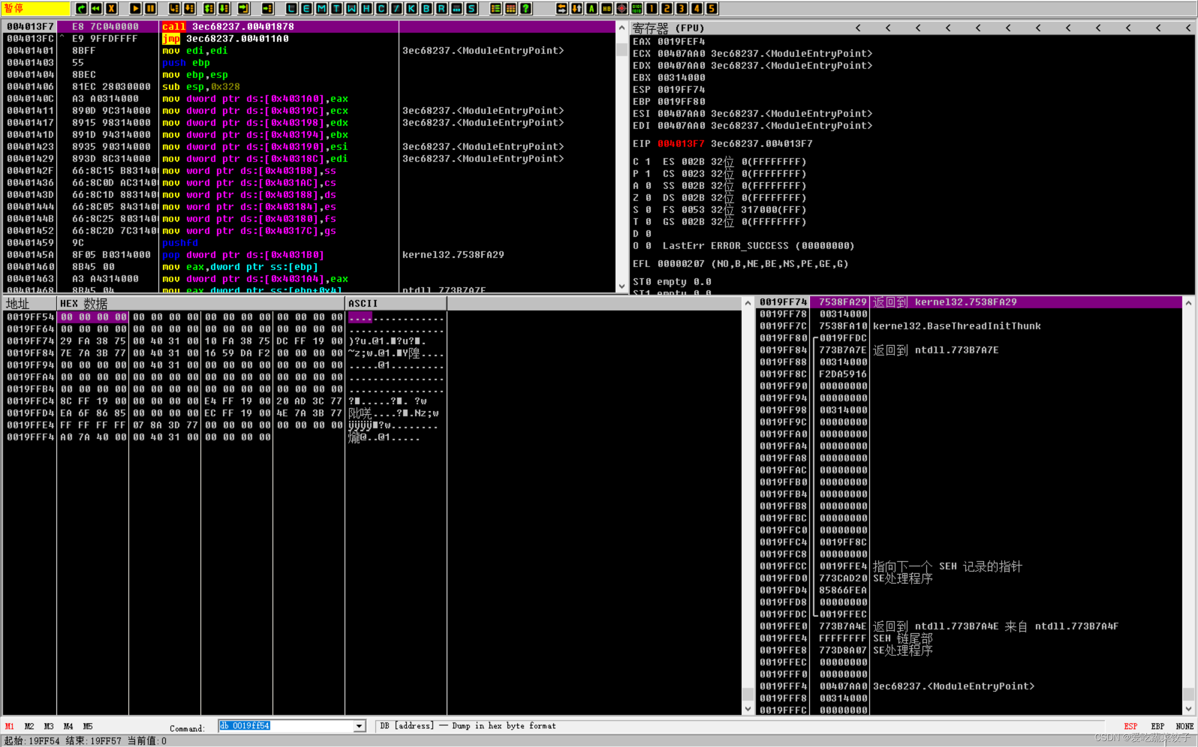Close the debugged program with X icon

pos(112,8)
